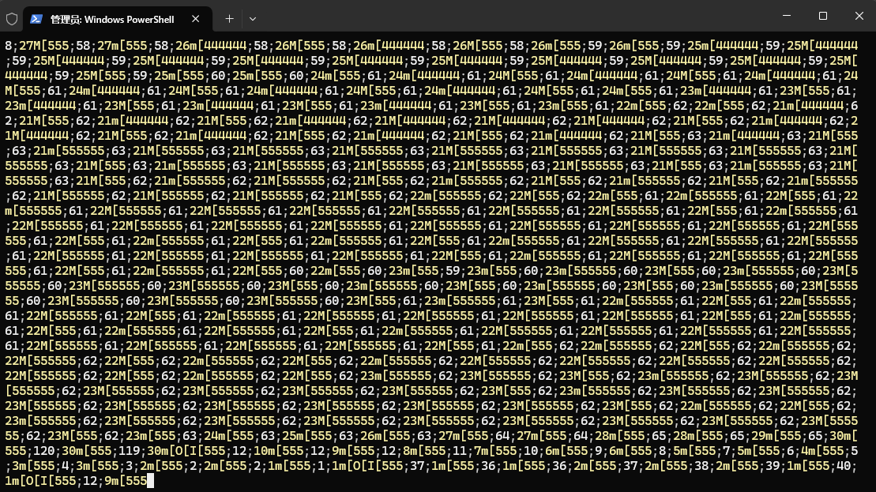
Task: Click the text 1m[O[I[555;12;9m[555 on last line
Action: (76, 481)
